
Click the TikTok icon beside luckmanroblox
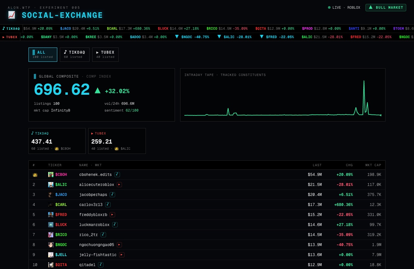(x=115, y=225)
